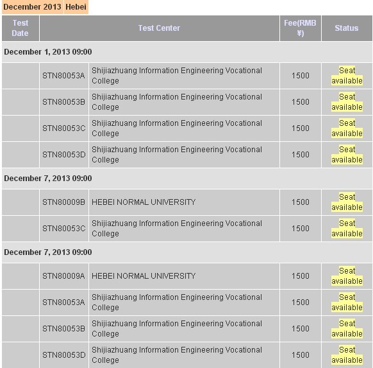373x368 pixels.
Task: Select the first December 7, 2013 09:00 header row
Action: 187,179
